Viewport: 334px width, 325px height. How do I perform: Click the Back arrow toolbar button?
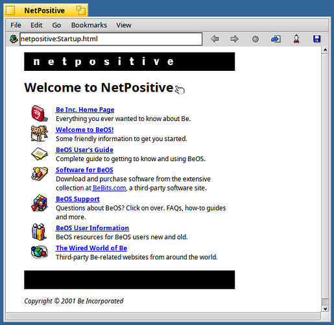pyautogui.click(x=215, y=39)
